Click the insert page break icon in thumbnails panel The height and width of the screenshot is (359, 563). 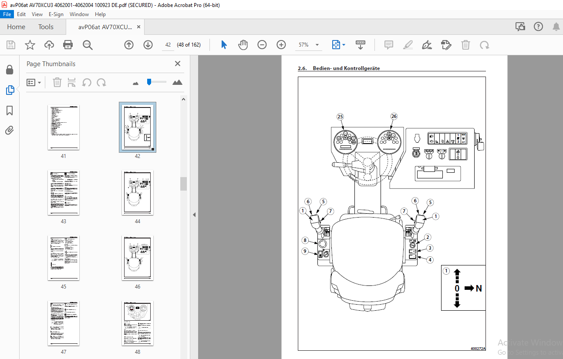[72, 82]
